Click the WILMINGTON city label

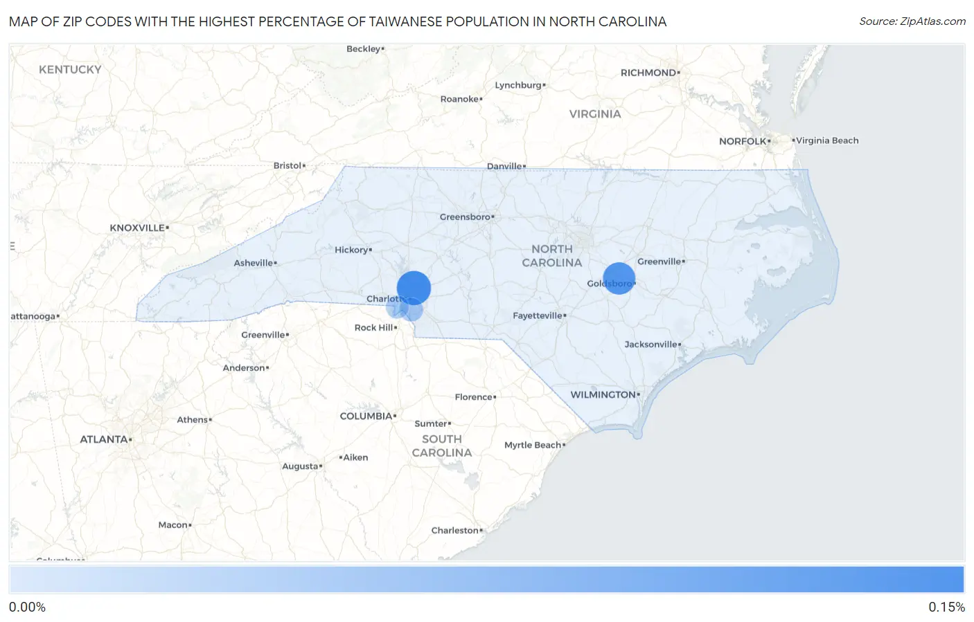click(603, 394)
